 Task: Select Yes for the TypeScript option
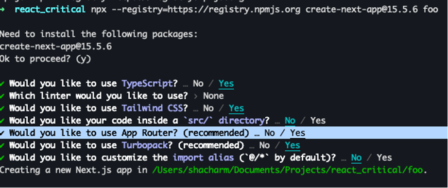[226, 84]
